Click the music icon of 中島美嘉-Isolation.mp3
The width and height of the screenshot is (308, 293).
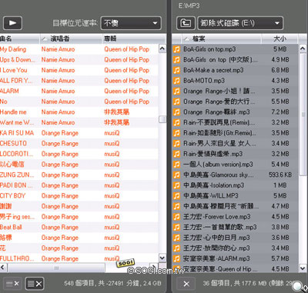point(176,185)
